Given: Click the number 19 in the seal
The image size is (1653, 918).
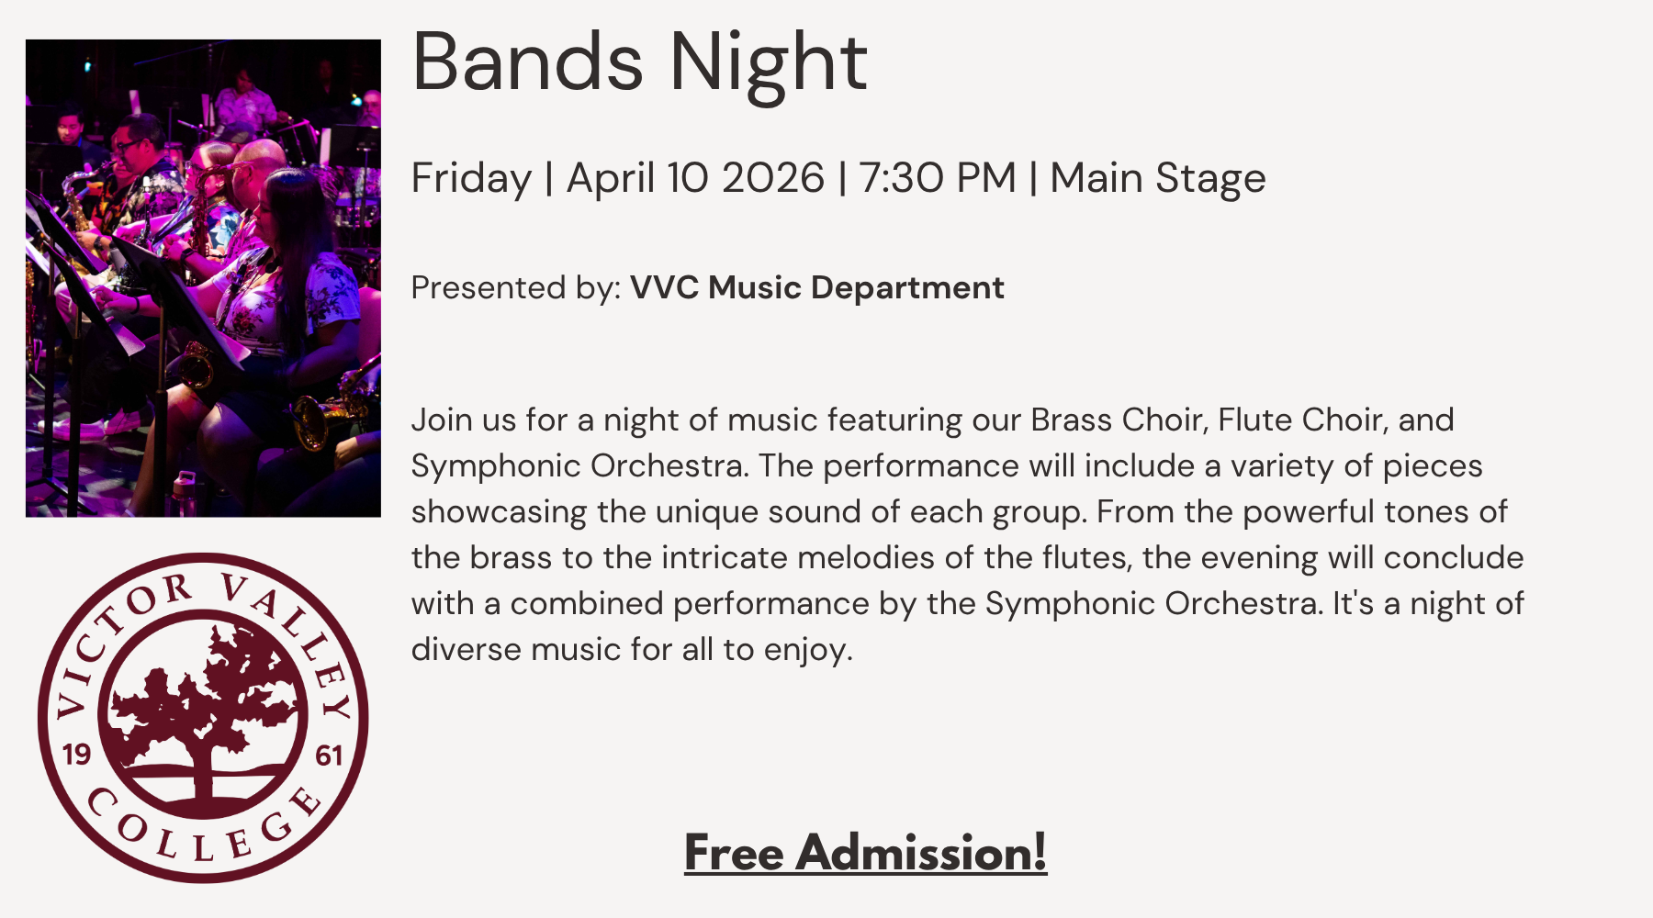Looking at the screenshot, I should pos(76,755).
